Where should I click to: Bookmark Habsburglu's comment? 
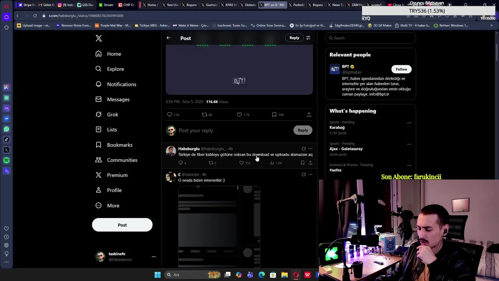click(x=303, y=163)
